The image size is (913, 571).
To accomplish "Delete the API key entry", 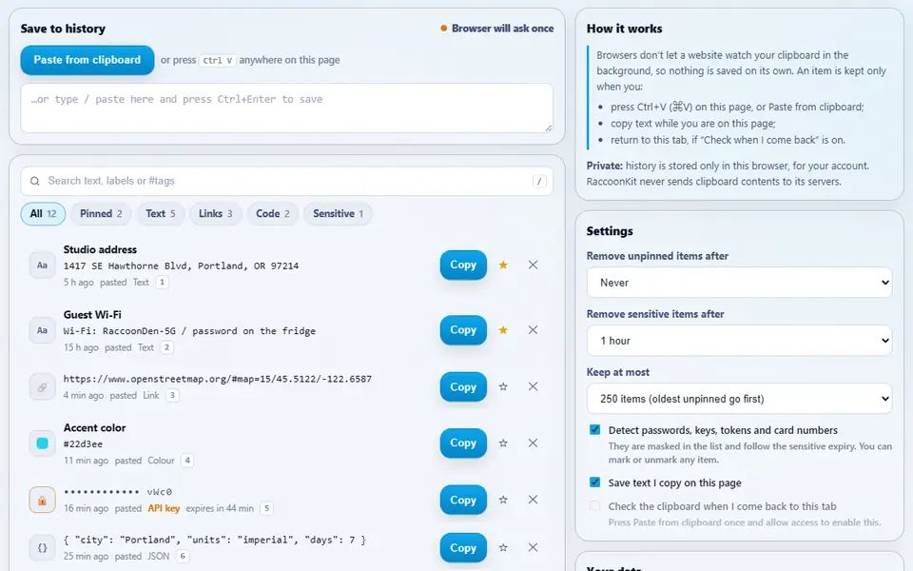I will pos(533,500).
